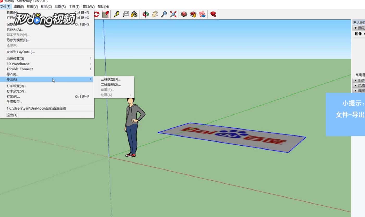Choose 退出(X) to quit SketchUp
Image resolution: width=365 pixels, height=217 pixels.
point(47,115)
